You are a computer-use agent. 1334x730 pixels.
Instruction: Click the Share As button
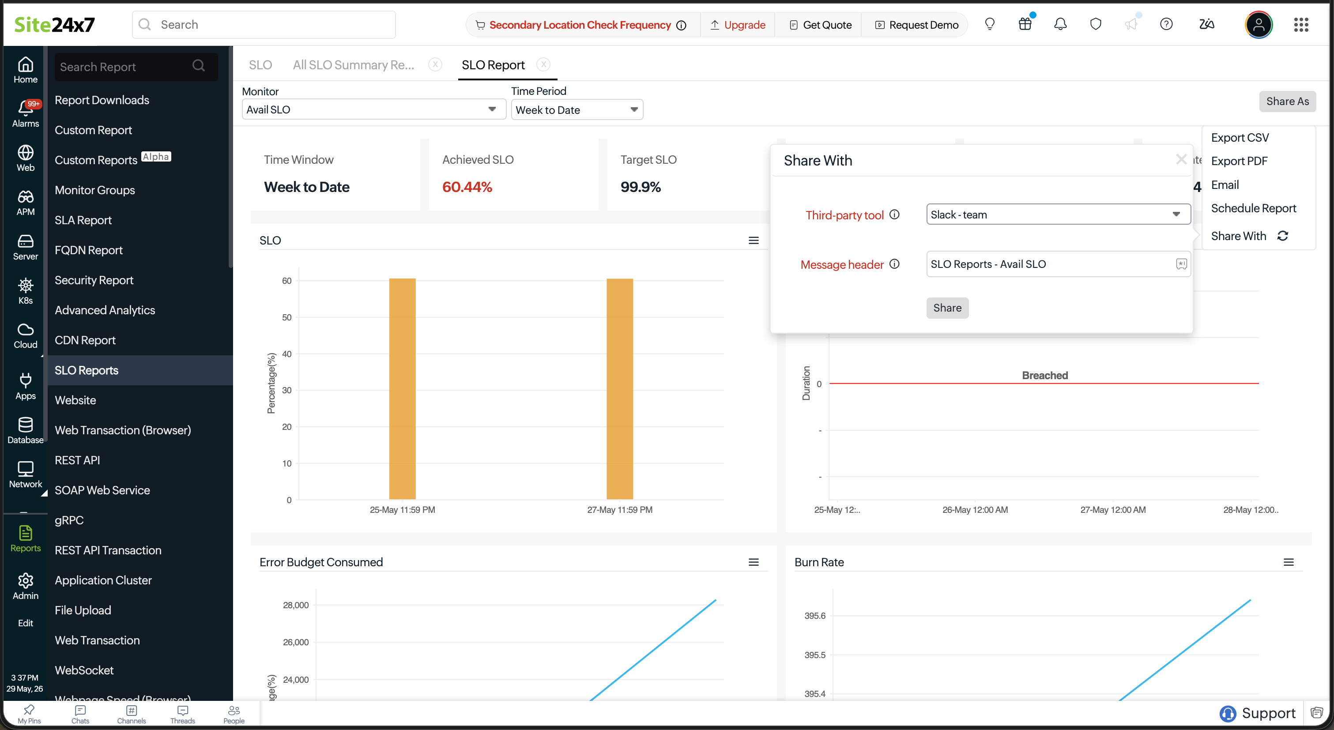click(1287, 102)
